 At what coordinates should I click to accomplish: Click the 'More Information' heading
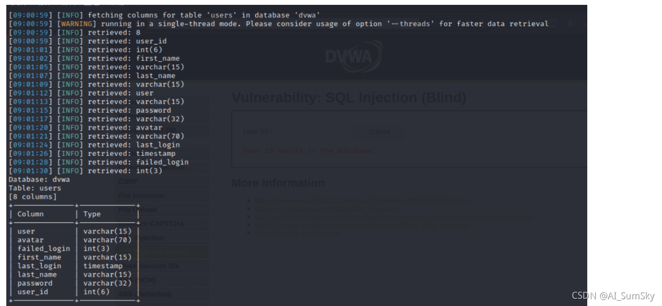pos(278,183)
